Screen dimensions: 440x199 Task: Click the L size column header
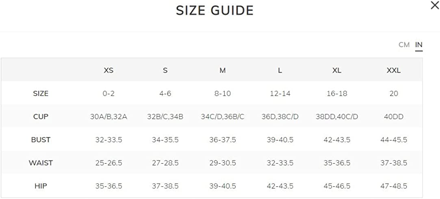tap(280, 70)
